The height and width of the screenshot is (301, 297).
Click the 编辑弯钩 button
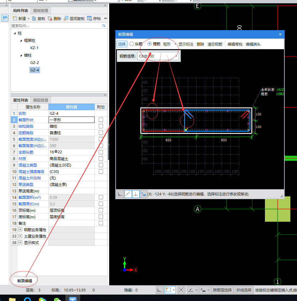click(235, 44)
